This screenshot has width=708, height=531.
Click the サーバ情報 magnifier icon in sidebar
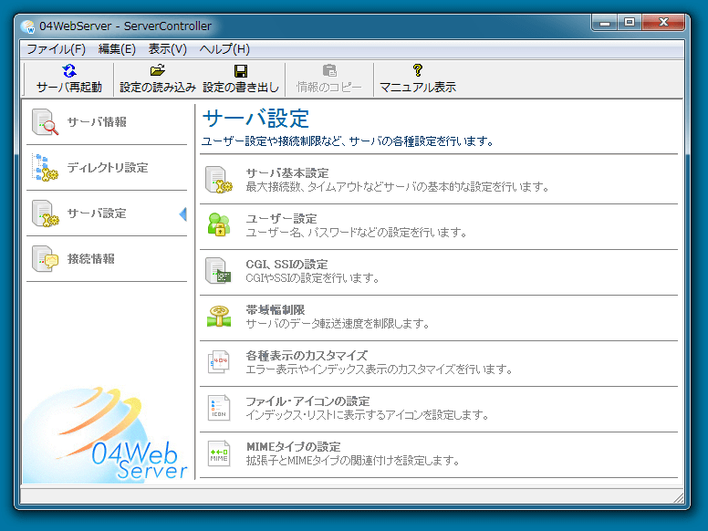[x=45, y=122]
